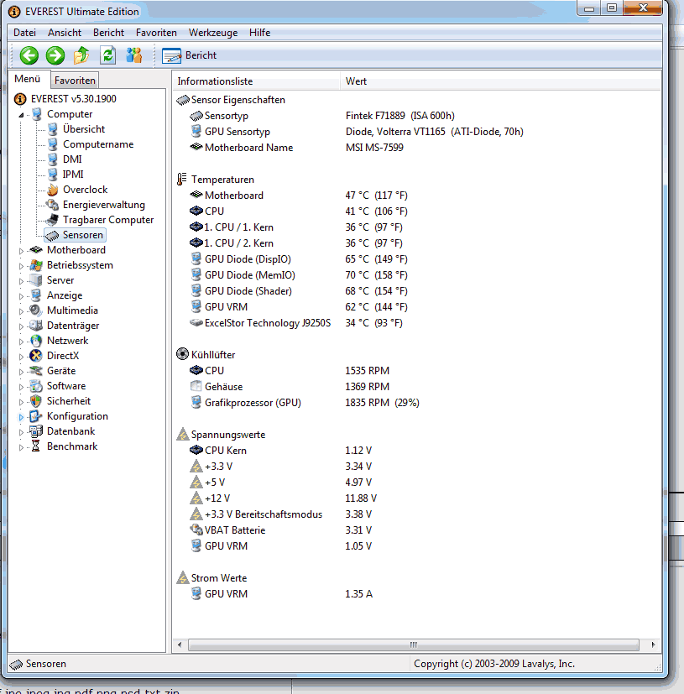This screenshot has height=694, width=684.
Task: Click the DirectX icon in the tree
Action: [36, 356]
